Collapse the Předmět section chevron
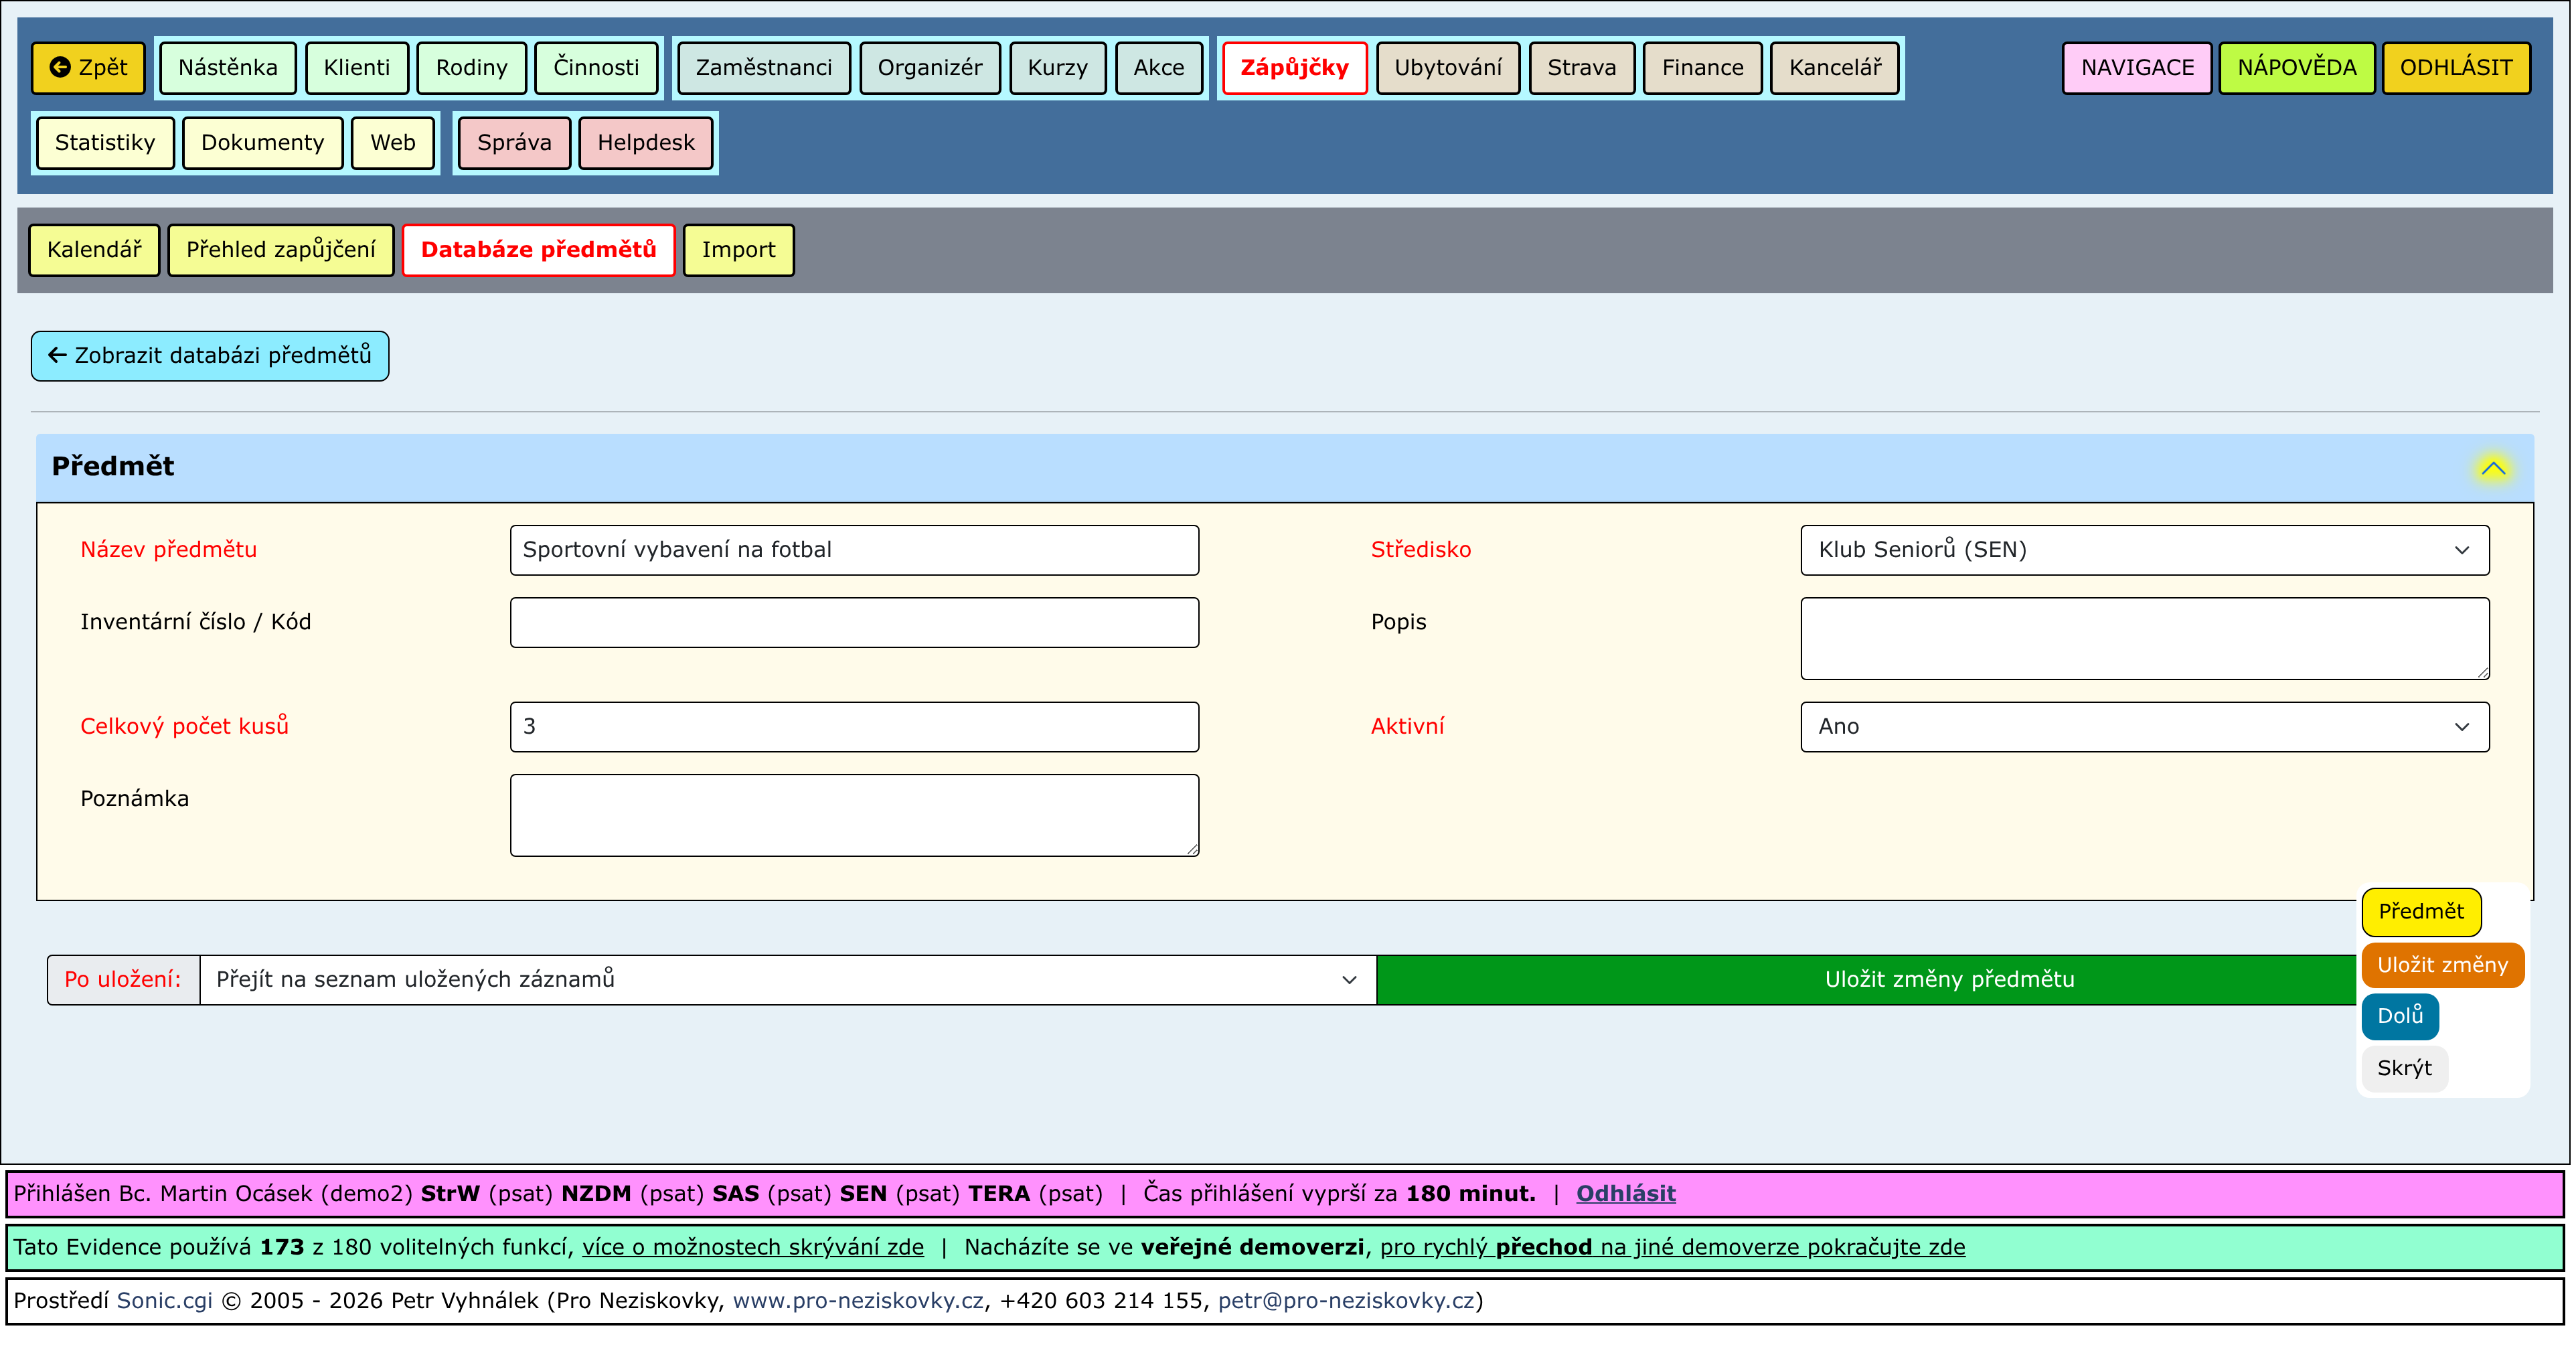The image size is (2576, 1363). pyautogui.click(x=2492, y=468)
